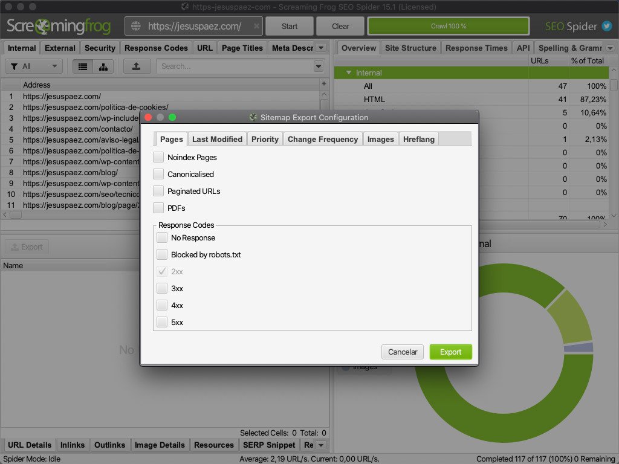
Task: Click the blue-grey donut chart segment
Action: point(578,347)
